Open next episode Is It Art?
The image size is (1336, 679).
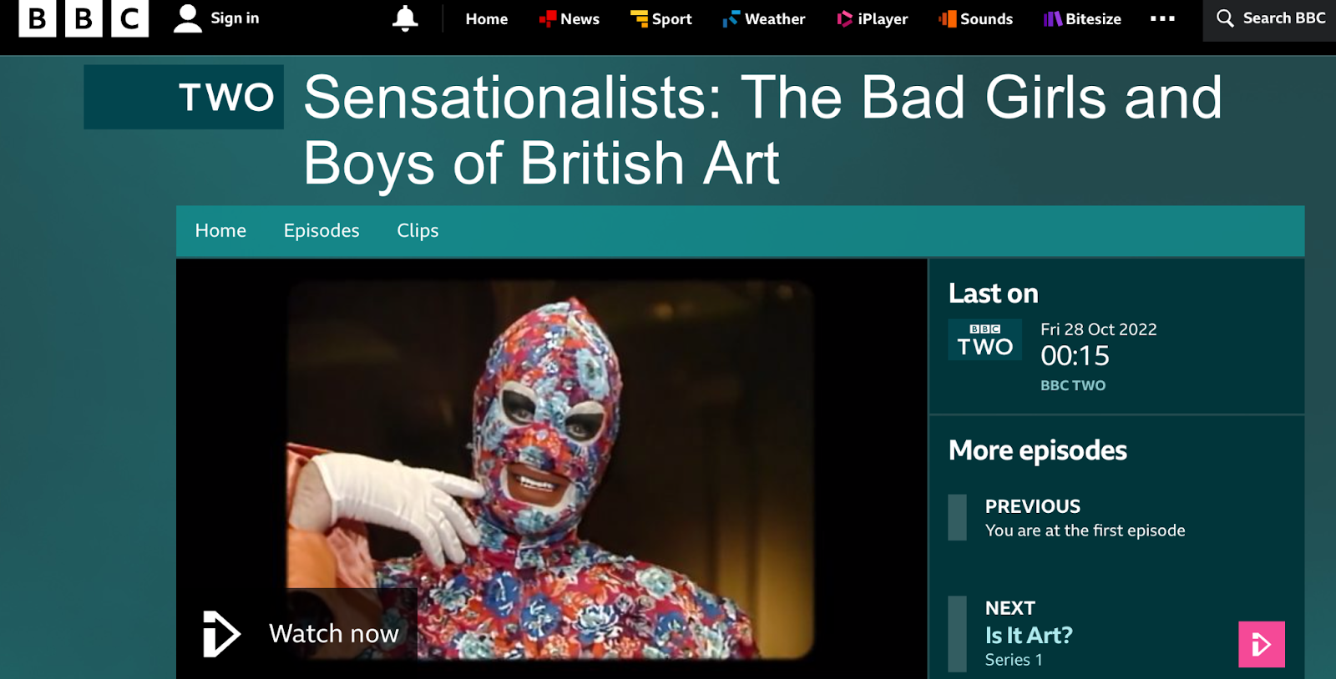(1029, 636)
